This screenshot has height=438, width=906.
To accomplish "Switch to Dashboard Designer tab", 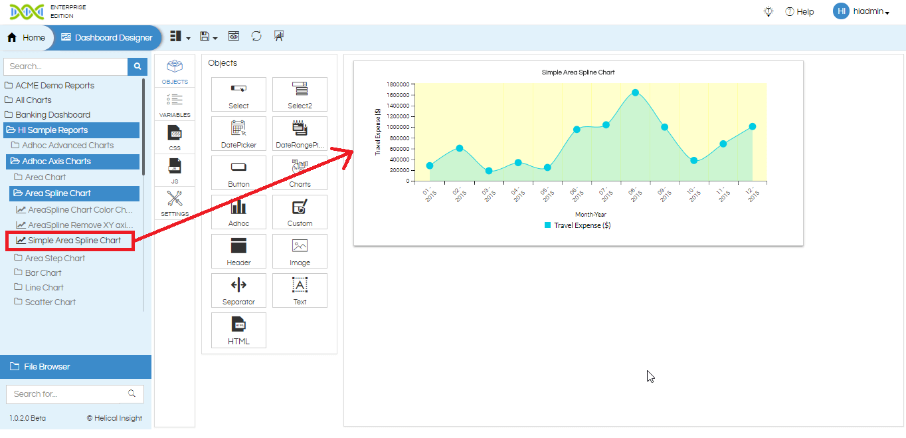I will pyautogui.click(x=107, y=38).
